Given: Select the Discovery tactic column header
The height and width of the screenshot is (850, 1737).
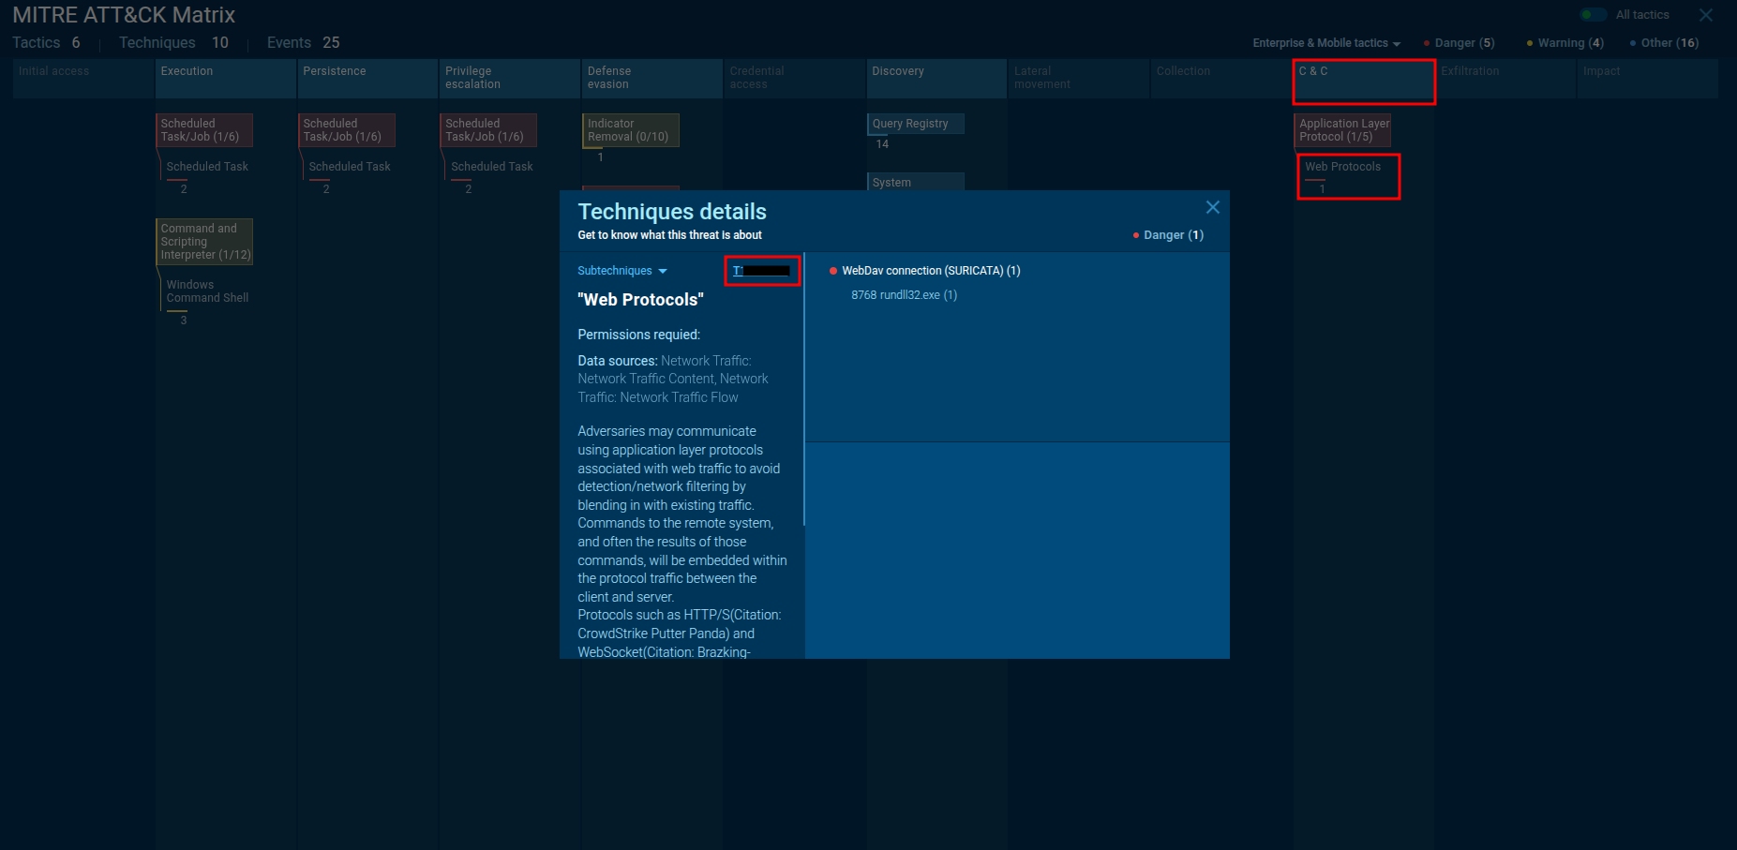Looking at the screenshot, I should click(936, 79).
